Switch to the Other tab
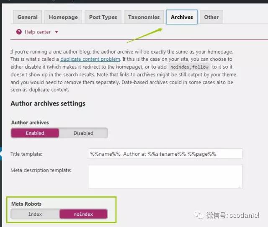The height and width of the screenshot is (227, 268). point(211,17)
